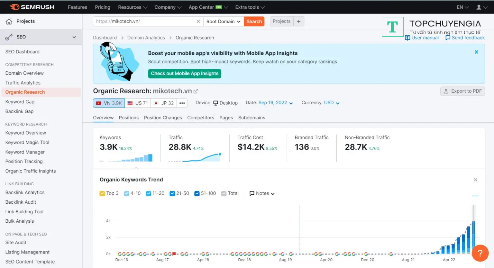Click the User manual book icon
Screen dimensions: 494x268
(x=407, y=38)
